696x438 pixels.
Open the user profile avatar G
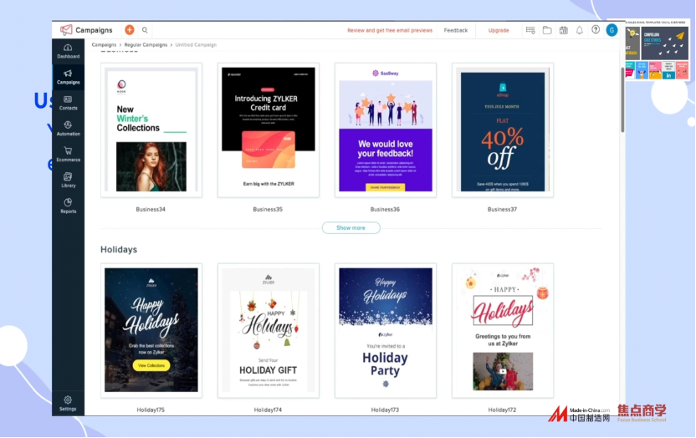pyautogui.click(x=612, y=30)
